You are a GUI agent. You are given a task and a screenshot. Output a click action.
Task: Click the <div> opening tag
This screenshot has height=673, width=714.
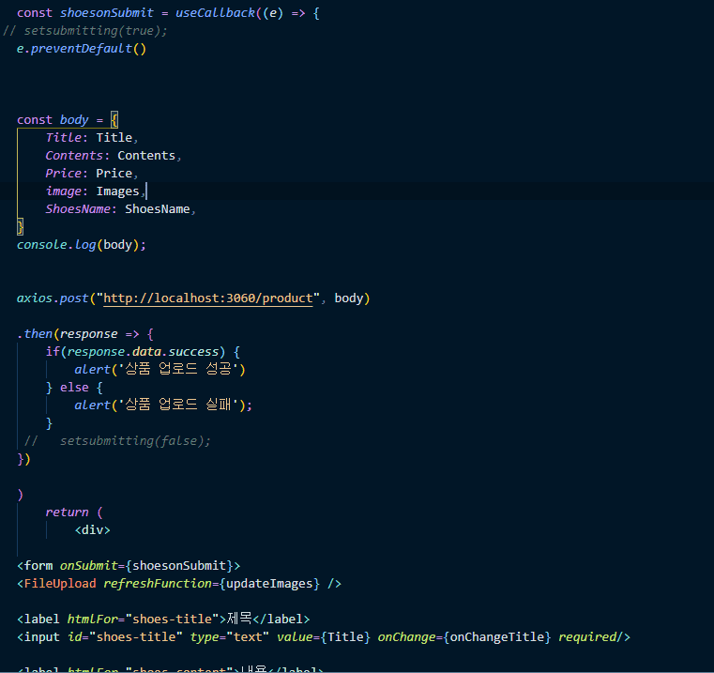pos(93,530)
